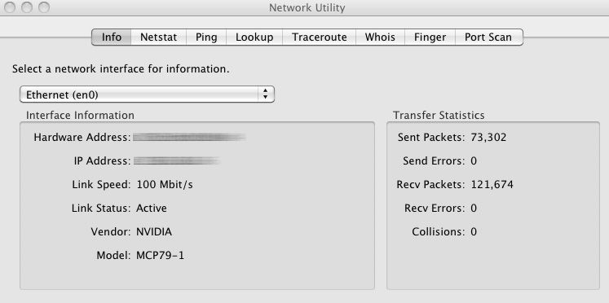Open the Ping tab
Viewport: 609px width, 303px height.
coord(206,37)
